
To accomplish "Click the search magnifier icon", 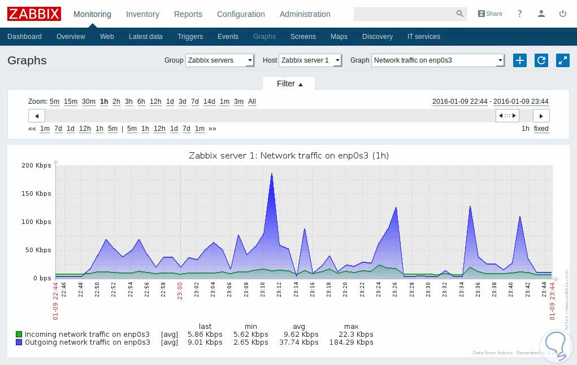I will point(459,14).
